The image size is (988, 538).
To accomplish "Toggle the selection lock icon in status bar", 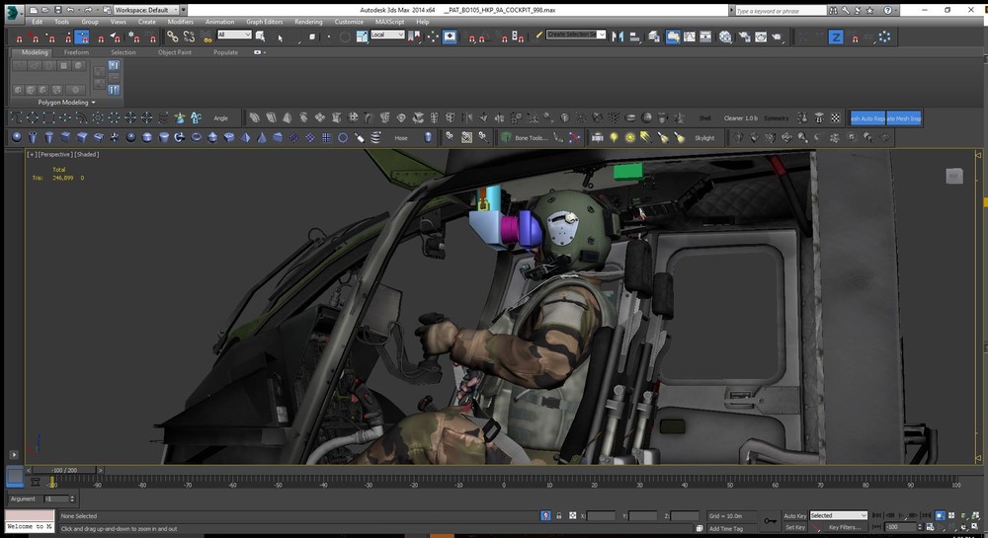I will coord(559,515).
